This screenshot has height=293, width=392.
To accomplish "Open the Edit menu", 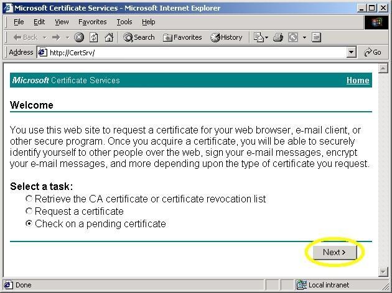I will coord(39,22).
